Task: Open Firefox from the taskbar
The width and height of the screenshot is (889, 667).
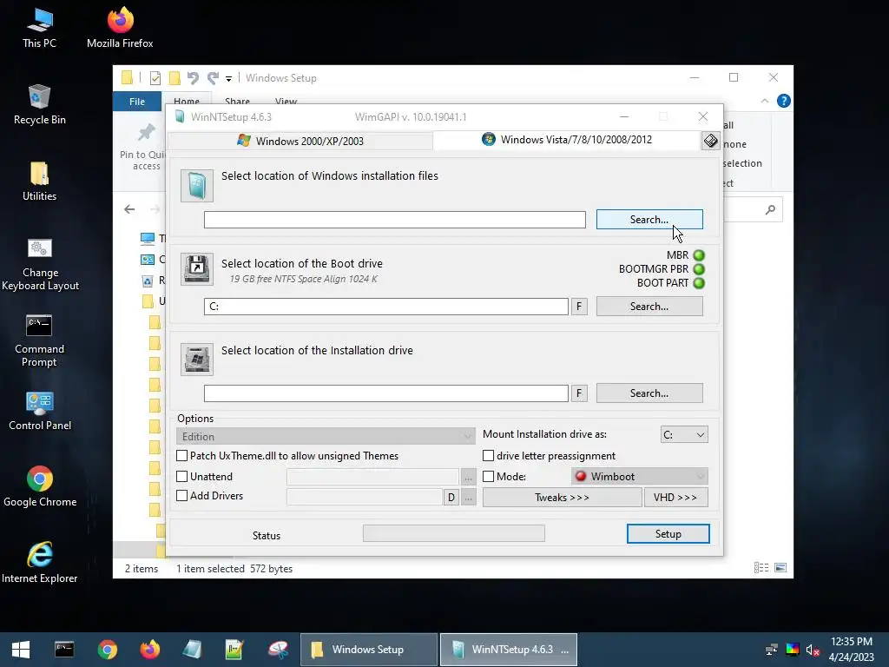Action: coord(150,650)
